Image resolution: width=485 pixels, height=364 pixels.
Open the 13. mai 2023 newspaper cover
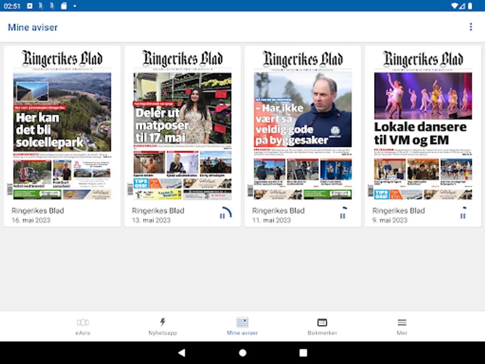click(182, 125)
